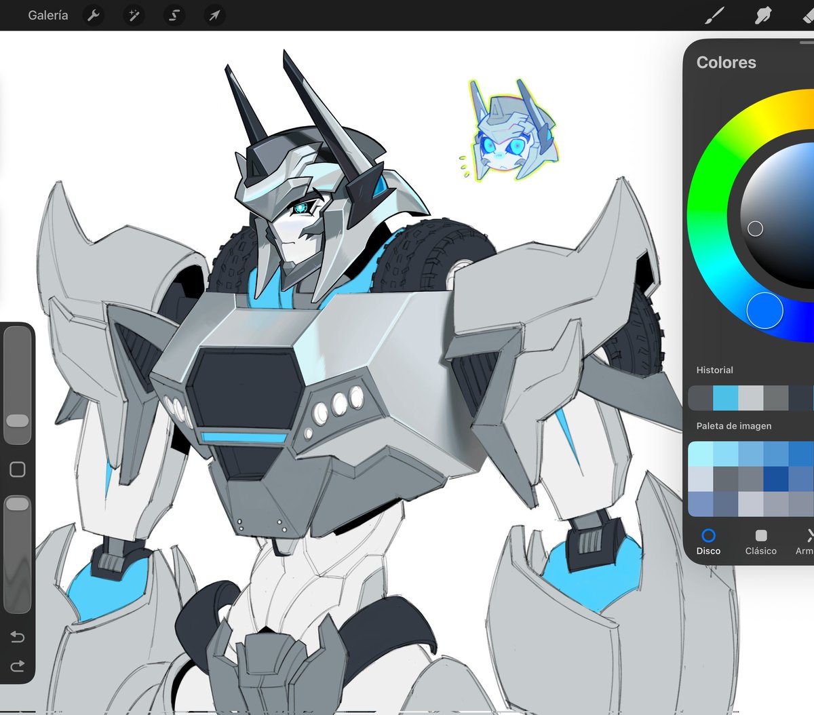Switch to the Arm color tab
814x715 pixels.
click(805, 543)
